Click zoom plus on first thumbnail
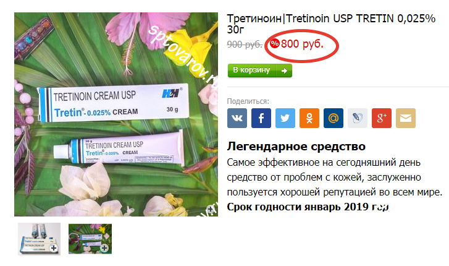 coord(54,248)
